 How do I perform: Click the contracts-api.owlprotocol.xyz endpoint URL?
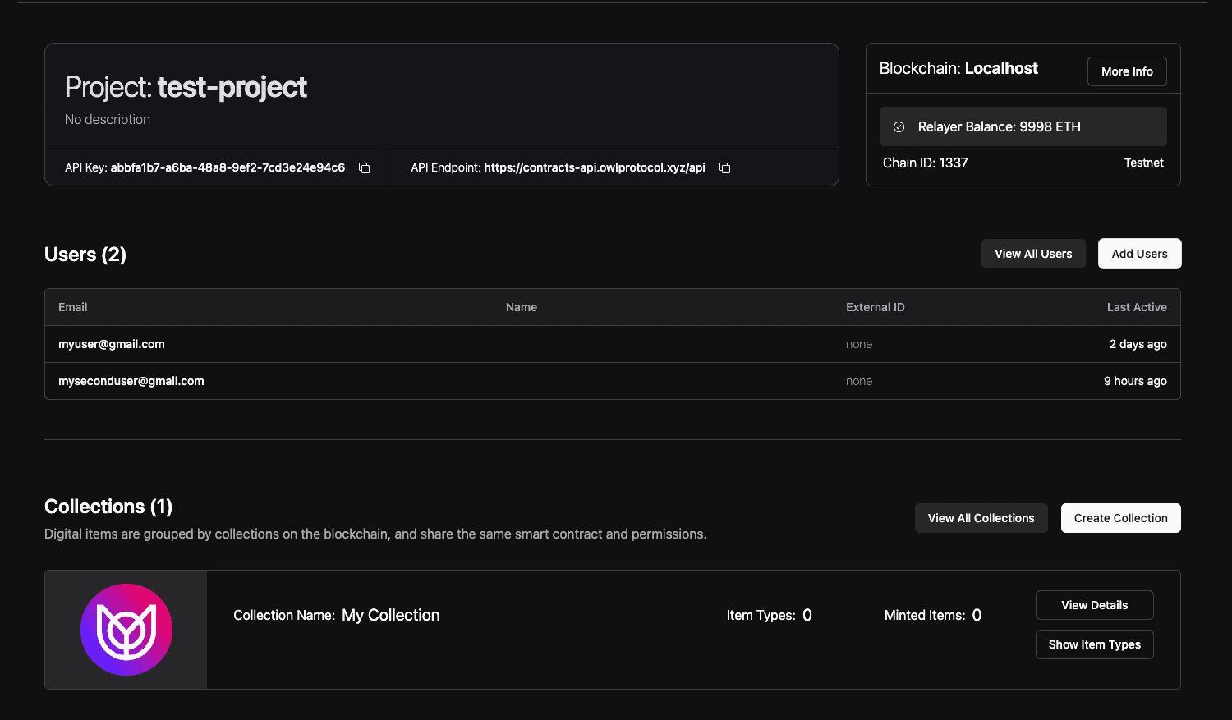594,167
